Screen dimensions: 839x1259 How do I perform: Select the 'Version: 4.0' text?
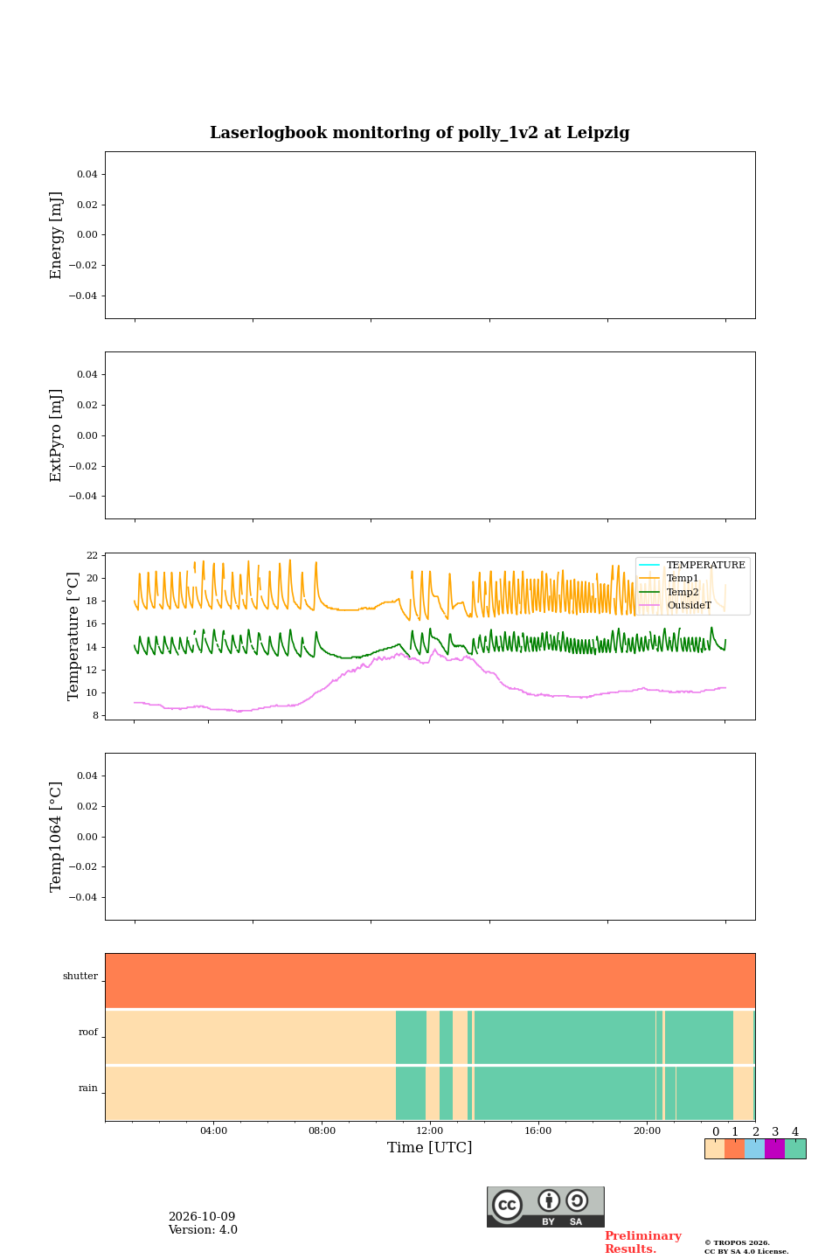click(203, 1230)
